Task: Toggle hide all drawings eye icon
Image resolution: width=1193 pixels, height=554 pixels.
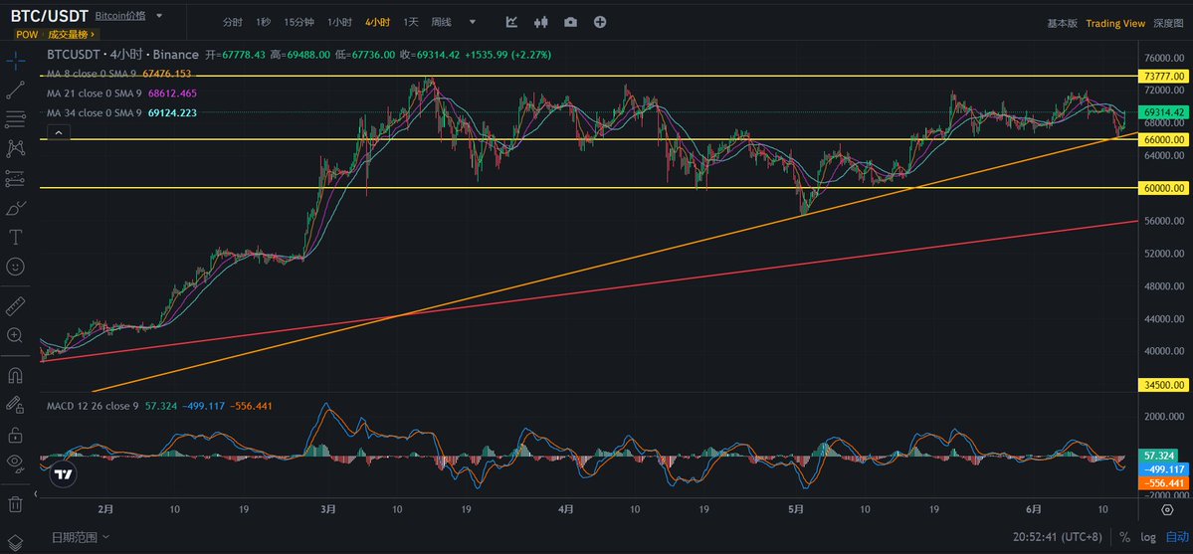Action: coord(15,463)
